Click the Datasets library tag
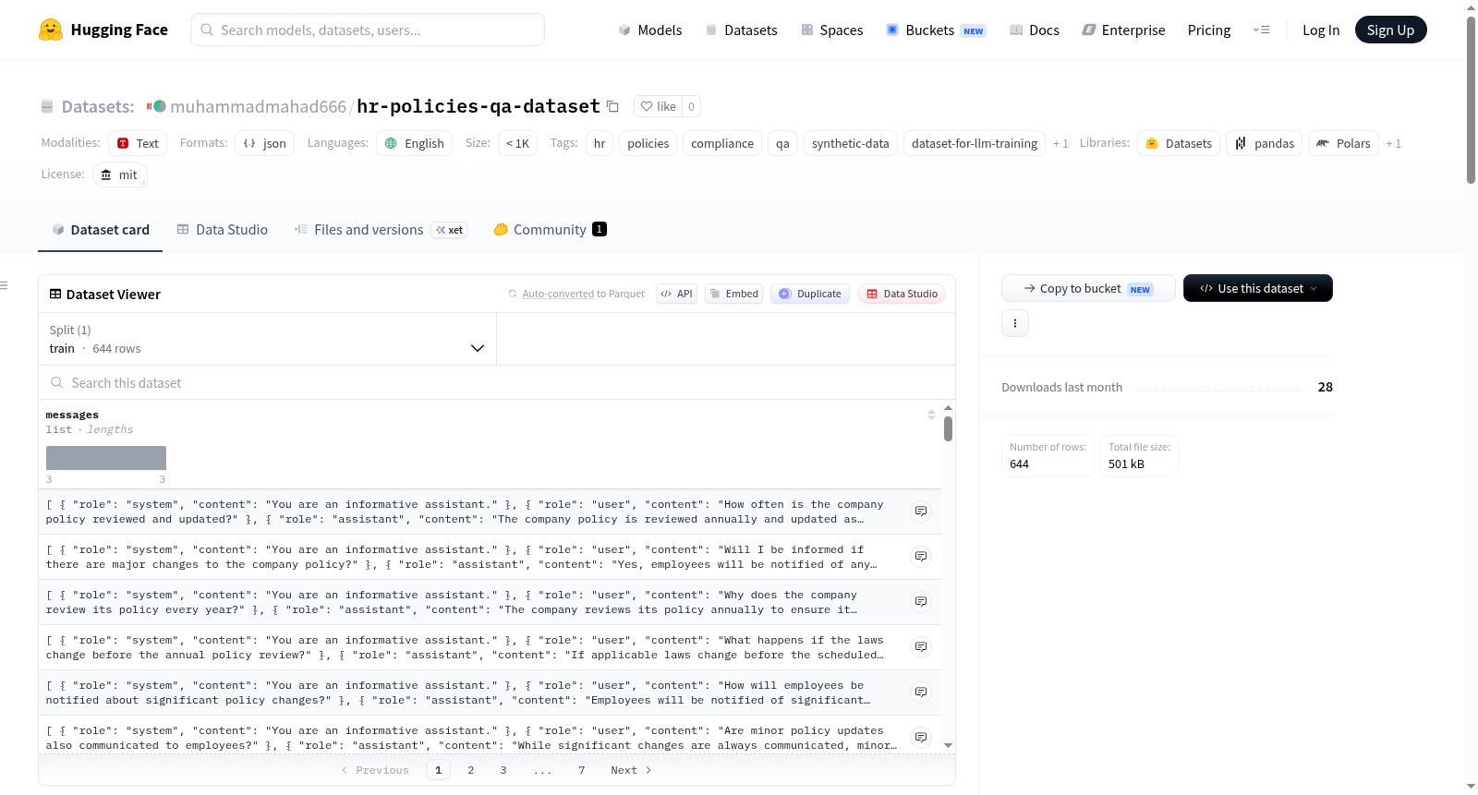Viewport: 1478px width, 795px height. pos(1179,143)
